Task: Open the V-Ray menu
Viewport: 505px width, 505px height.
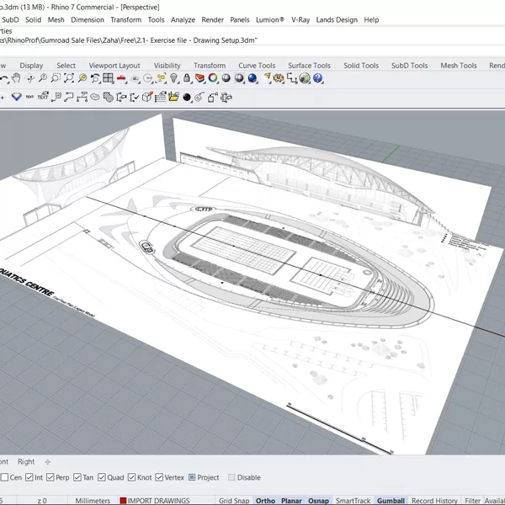Action: (x=300, y=19)
